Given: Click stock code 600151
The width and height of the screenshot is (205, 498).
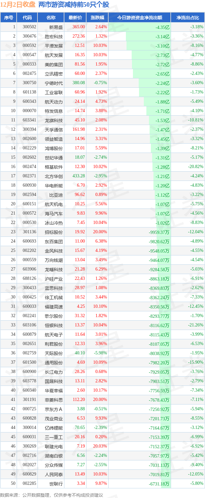Looking at the screenshot, I should click(29, 204).
